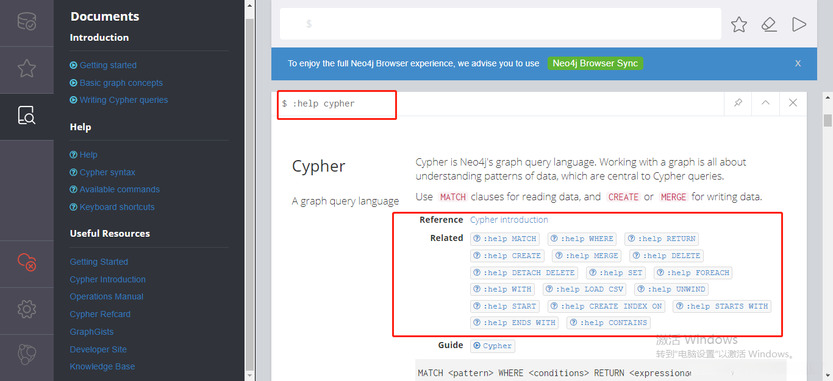This screenshot has height=381, width=833.
Task: Click the :help STARTS WITH button
Action: tap(722, 306)
